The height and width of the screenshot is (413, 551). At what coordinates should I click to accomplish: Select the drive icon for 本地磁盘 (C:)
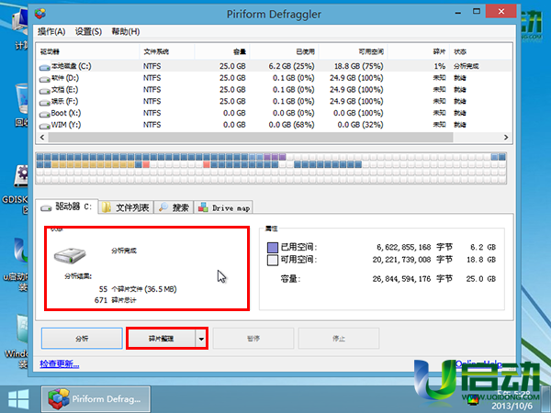[x=45, y=67]
